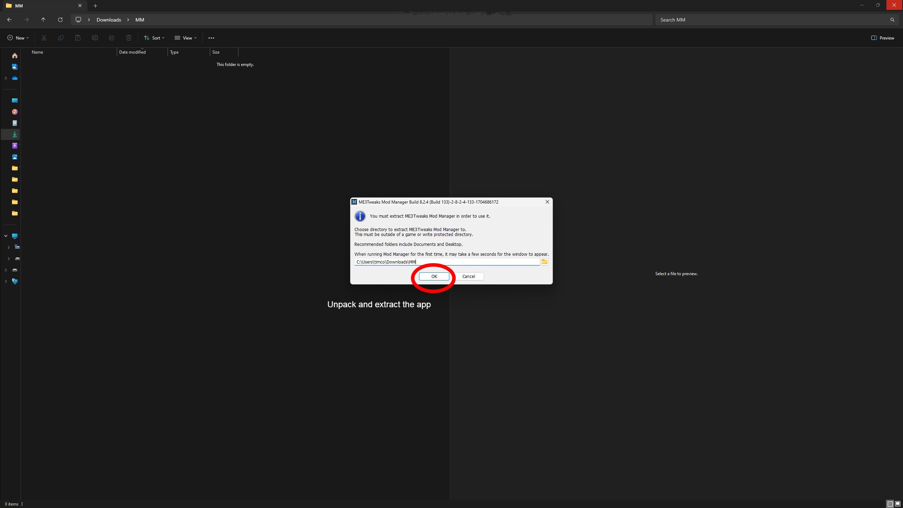Go up one folder level

click(43, 20)
